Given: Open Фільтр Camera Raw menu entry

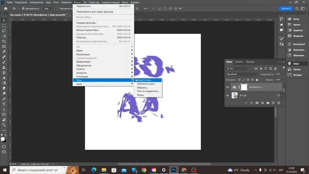Looking at the screenshot, I should pos(103,30).
